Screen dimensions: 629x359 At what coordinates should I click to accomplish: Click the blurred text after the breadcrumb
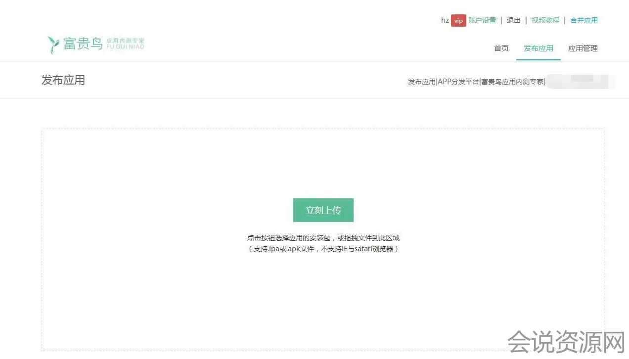[580, 81]
